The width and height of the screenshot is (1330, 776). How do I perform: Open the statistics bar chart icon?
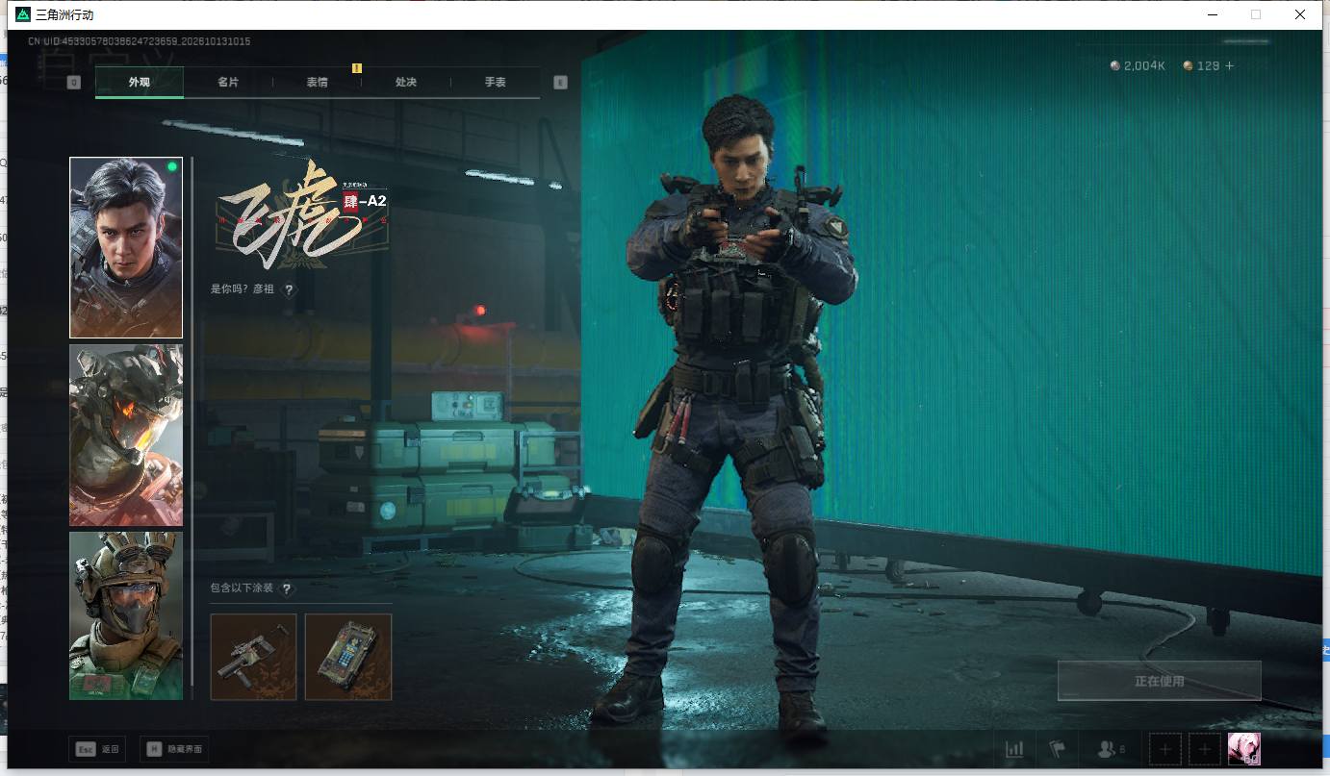(x=1014, y=749)
